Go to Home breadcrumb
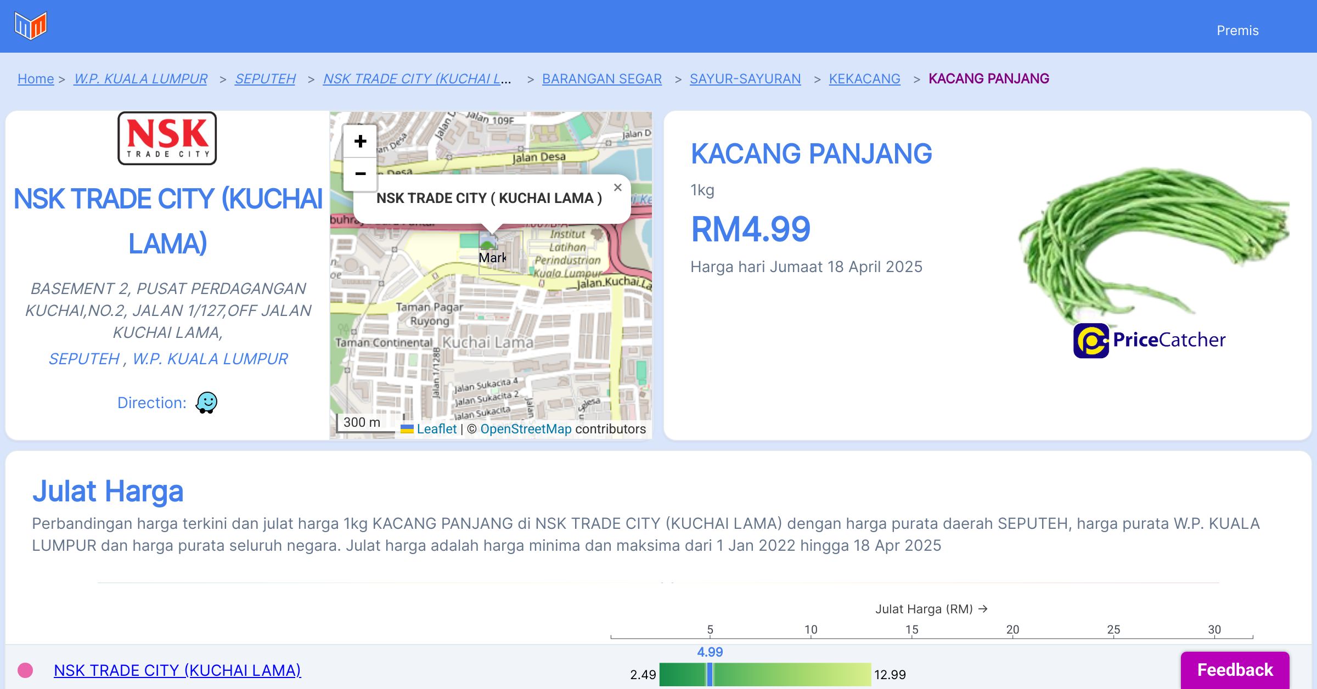 [x=36, y=79]
